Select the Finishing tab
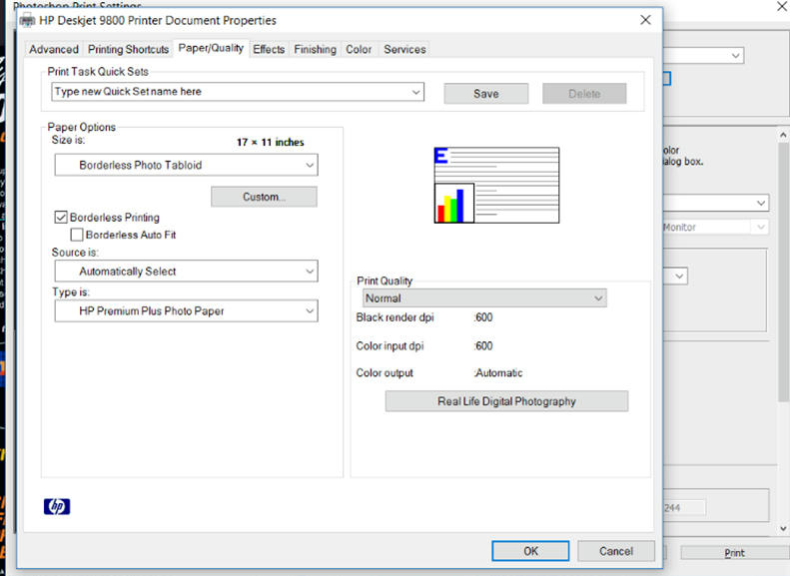 pos(315,50)
